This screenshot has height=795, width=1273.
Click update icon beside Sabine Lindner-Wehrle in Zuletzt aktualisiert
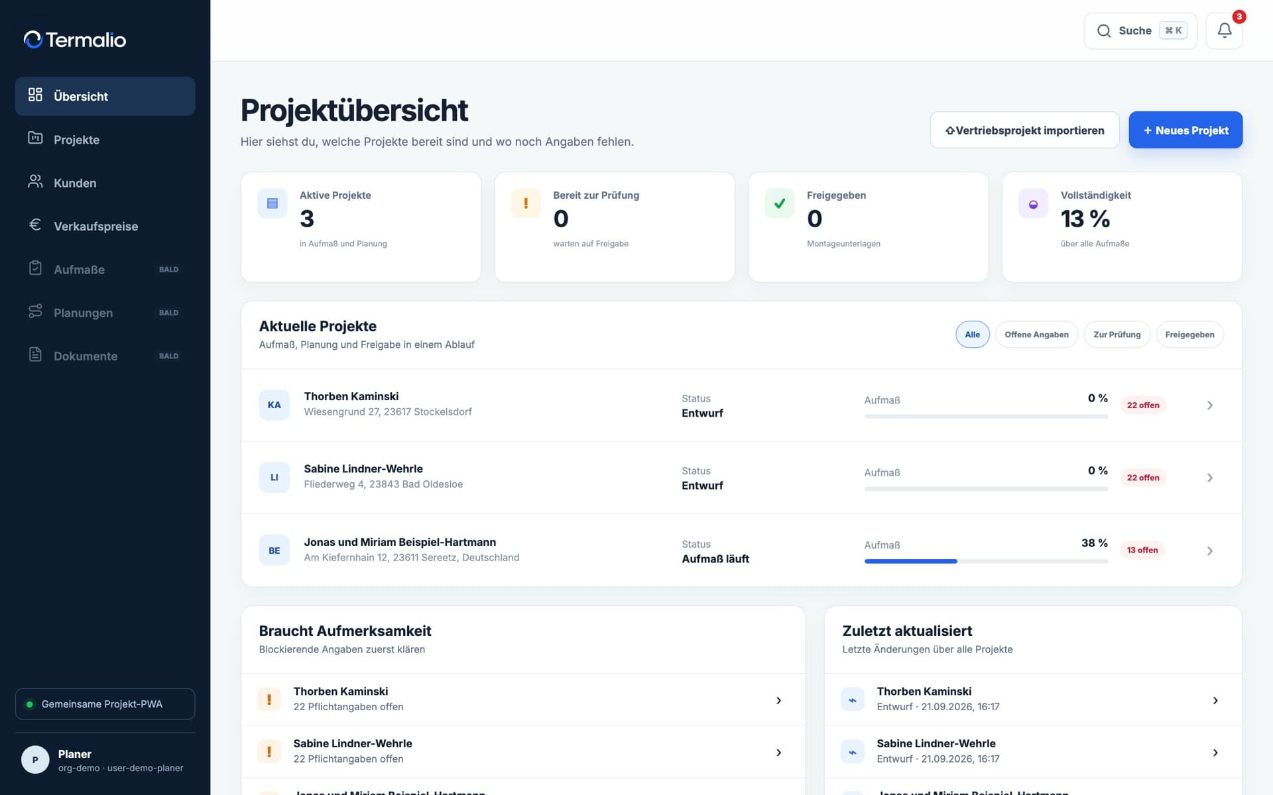coord(852,751)
